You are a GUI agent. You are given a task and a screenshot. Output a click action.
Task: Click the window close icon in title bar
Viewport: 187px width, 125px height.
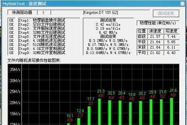tap(182, 4)
